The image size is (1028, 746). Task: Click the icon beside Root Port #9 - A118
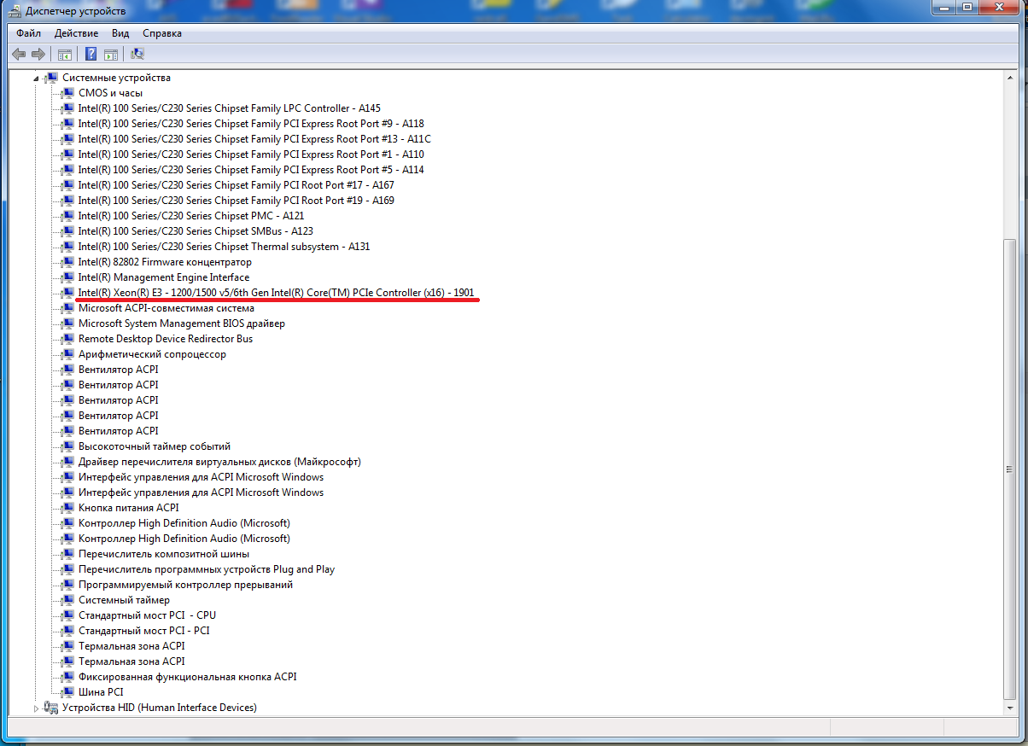coord(68,124)
